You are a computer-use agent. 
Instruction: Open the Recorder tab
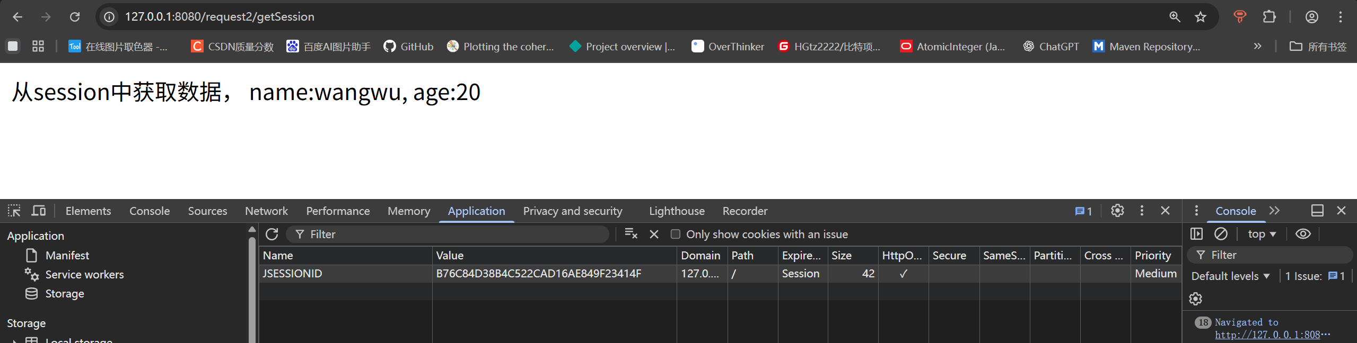745,211
